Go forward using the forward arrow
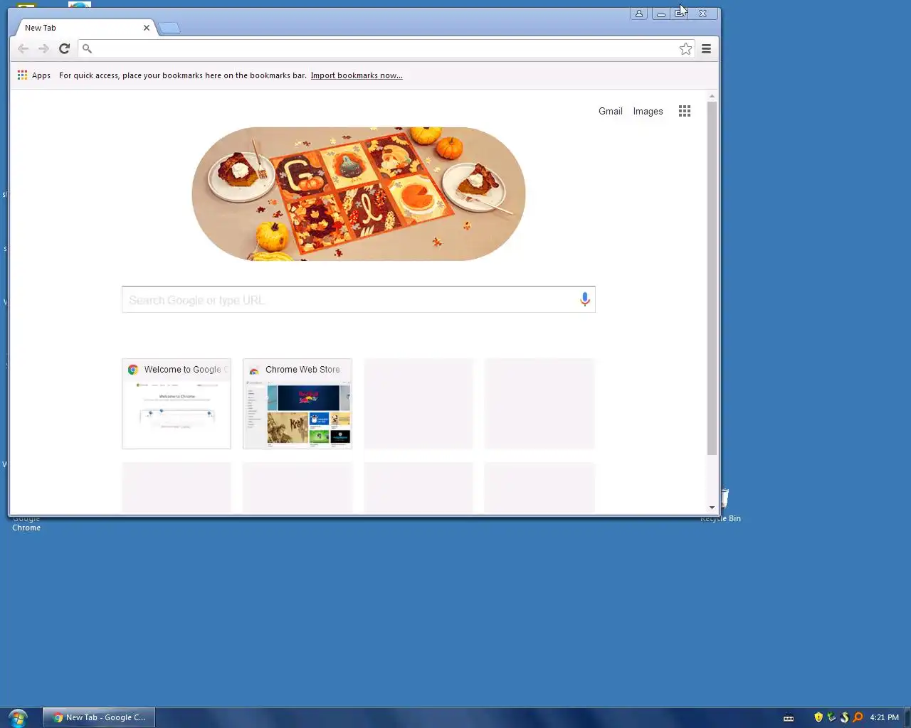911x728 pixels. tap(43, 48)
